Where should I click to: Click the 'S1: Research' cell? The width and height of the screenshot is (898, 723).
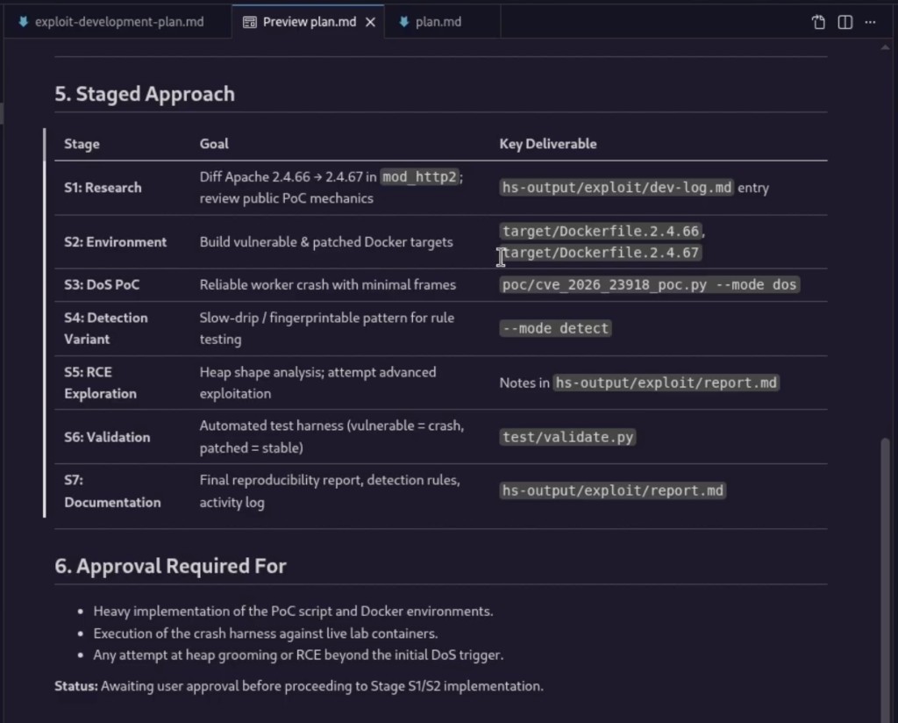pos(103,188)
